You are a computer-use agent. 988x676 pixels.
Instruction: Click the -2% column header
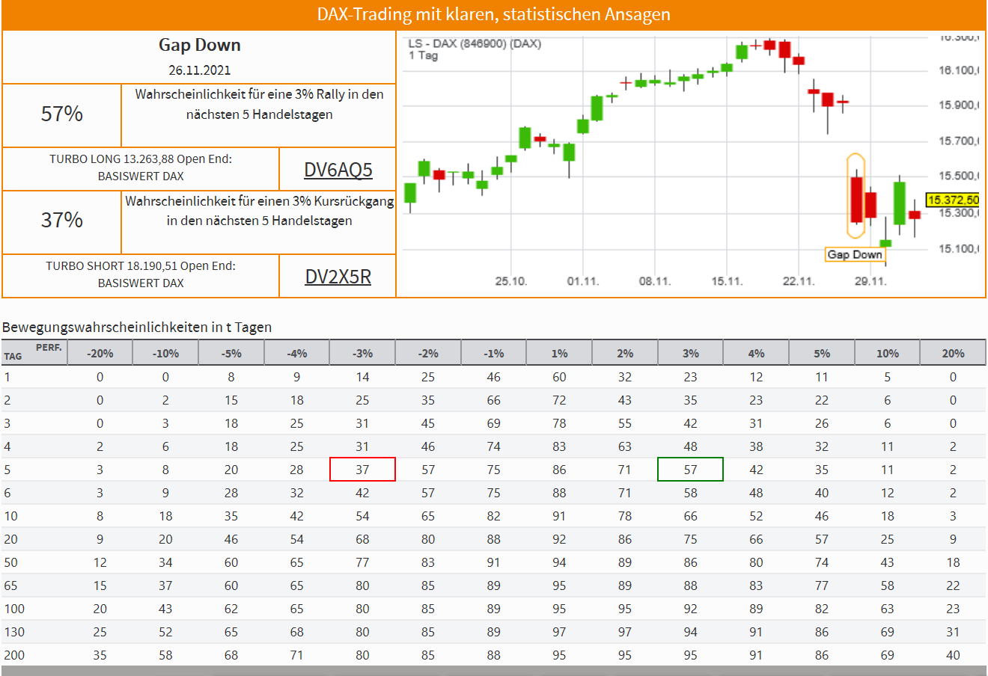coord(428,353)
